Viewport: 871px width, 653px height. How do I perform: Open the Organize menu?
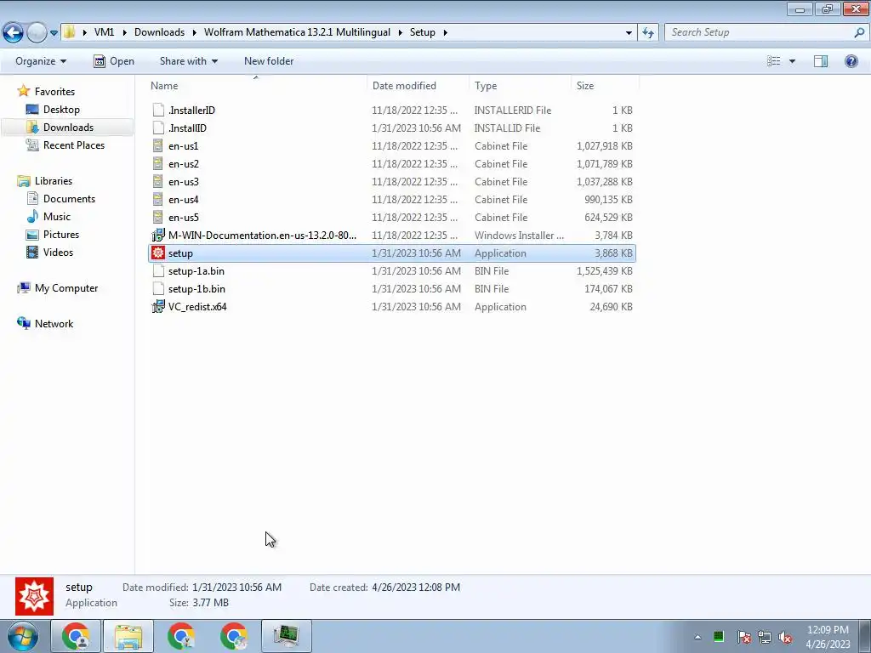point(41,61)
